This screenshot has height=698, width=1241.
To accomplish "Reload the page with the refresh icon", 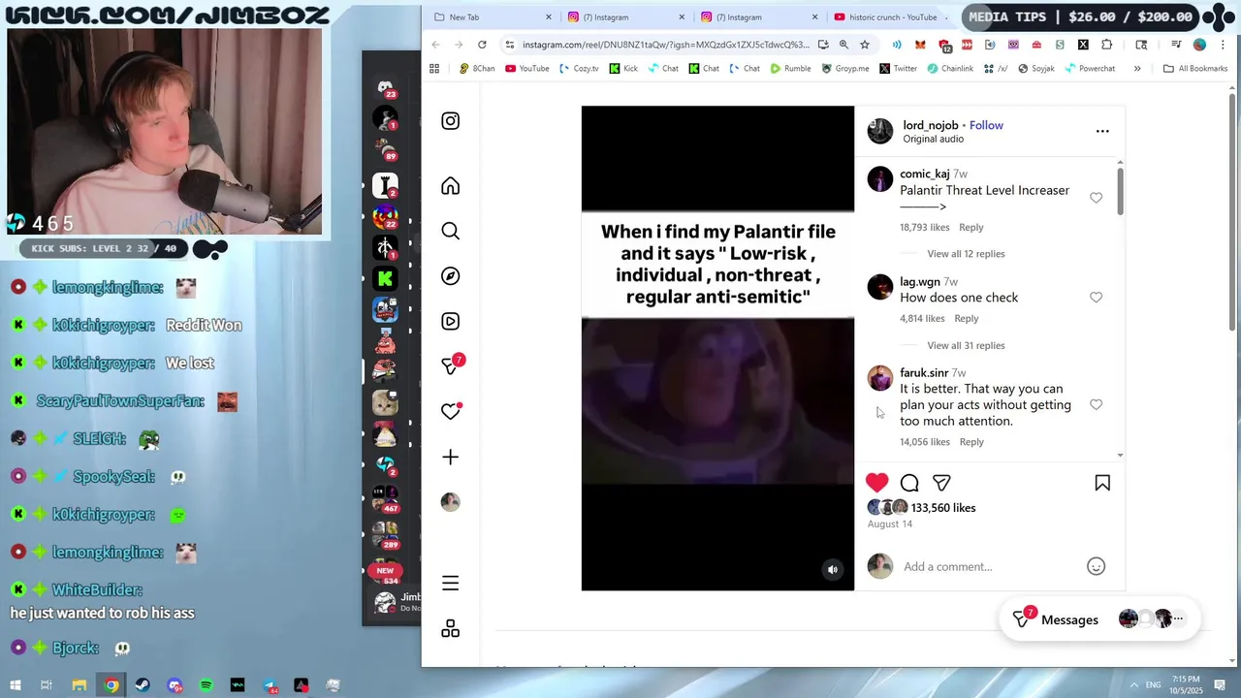I will (482, 45).
